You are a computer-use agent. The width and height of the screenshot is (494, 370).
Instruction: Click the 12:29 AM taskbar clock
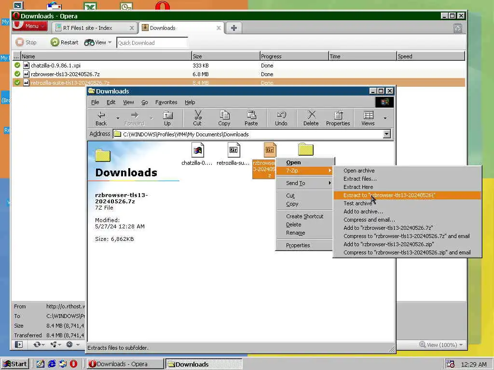coord(474,364)
